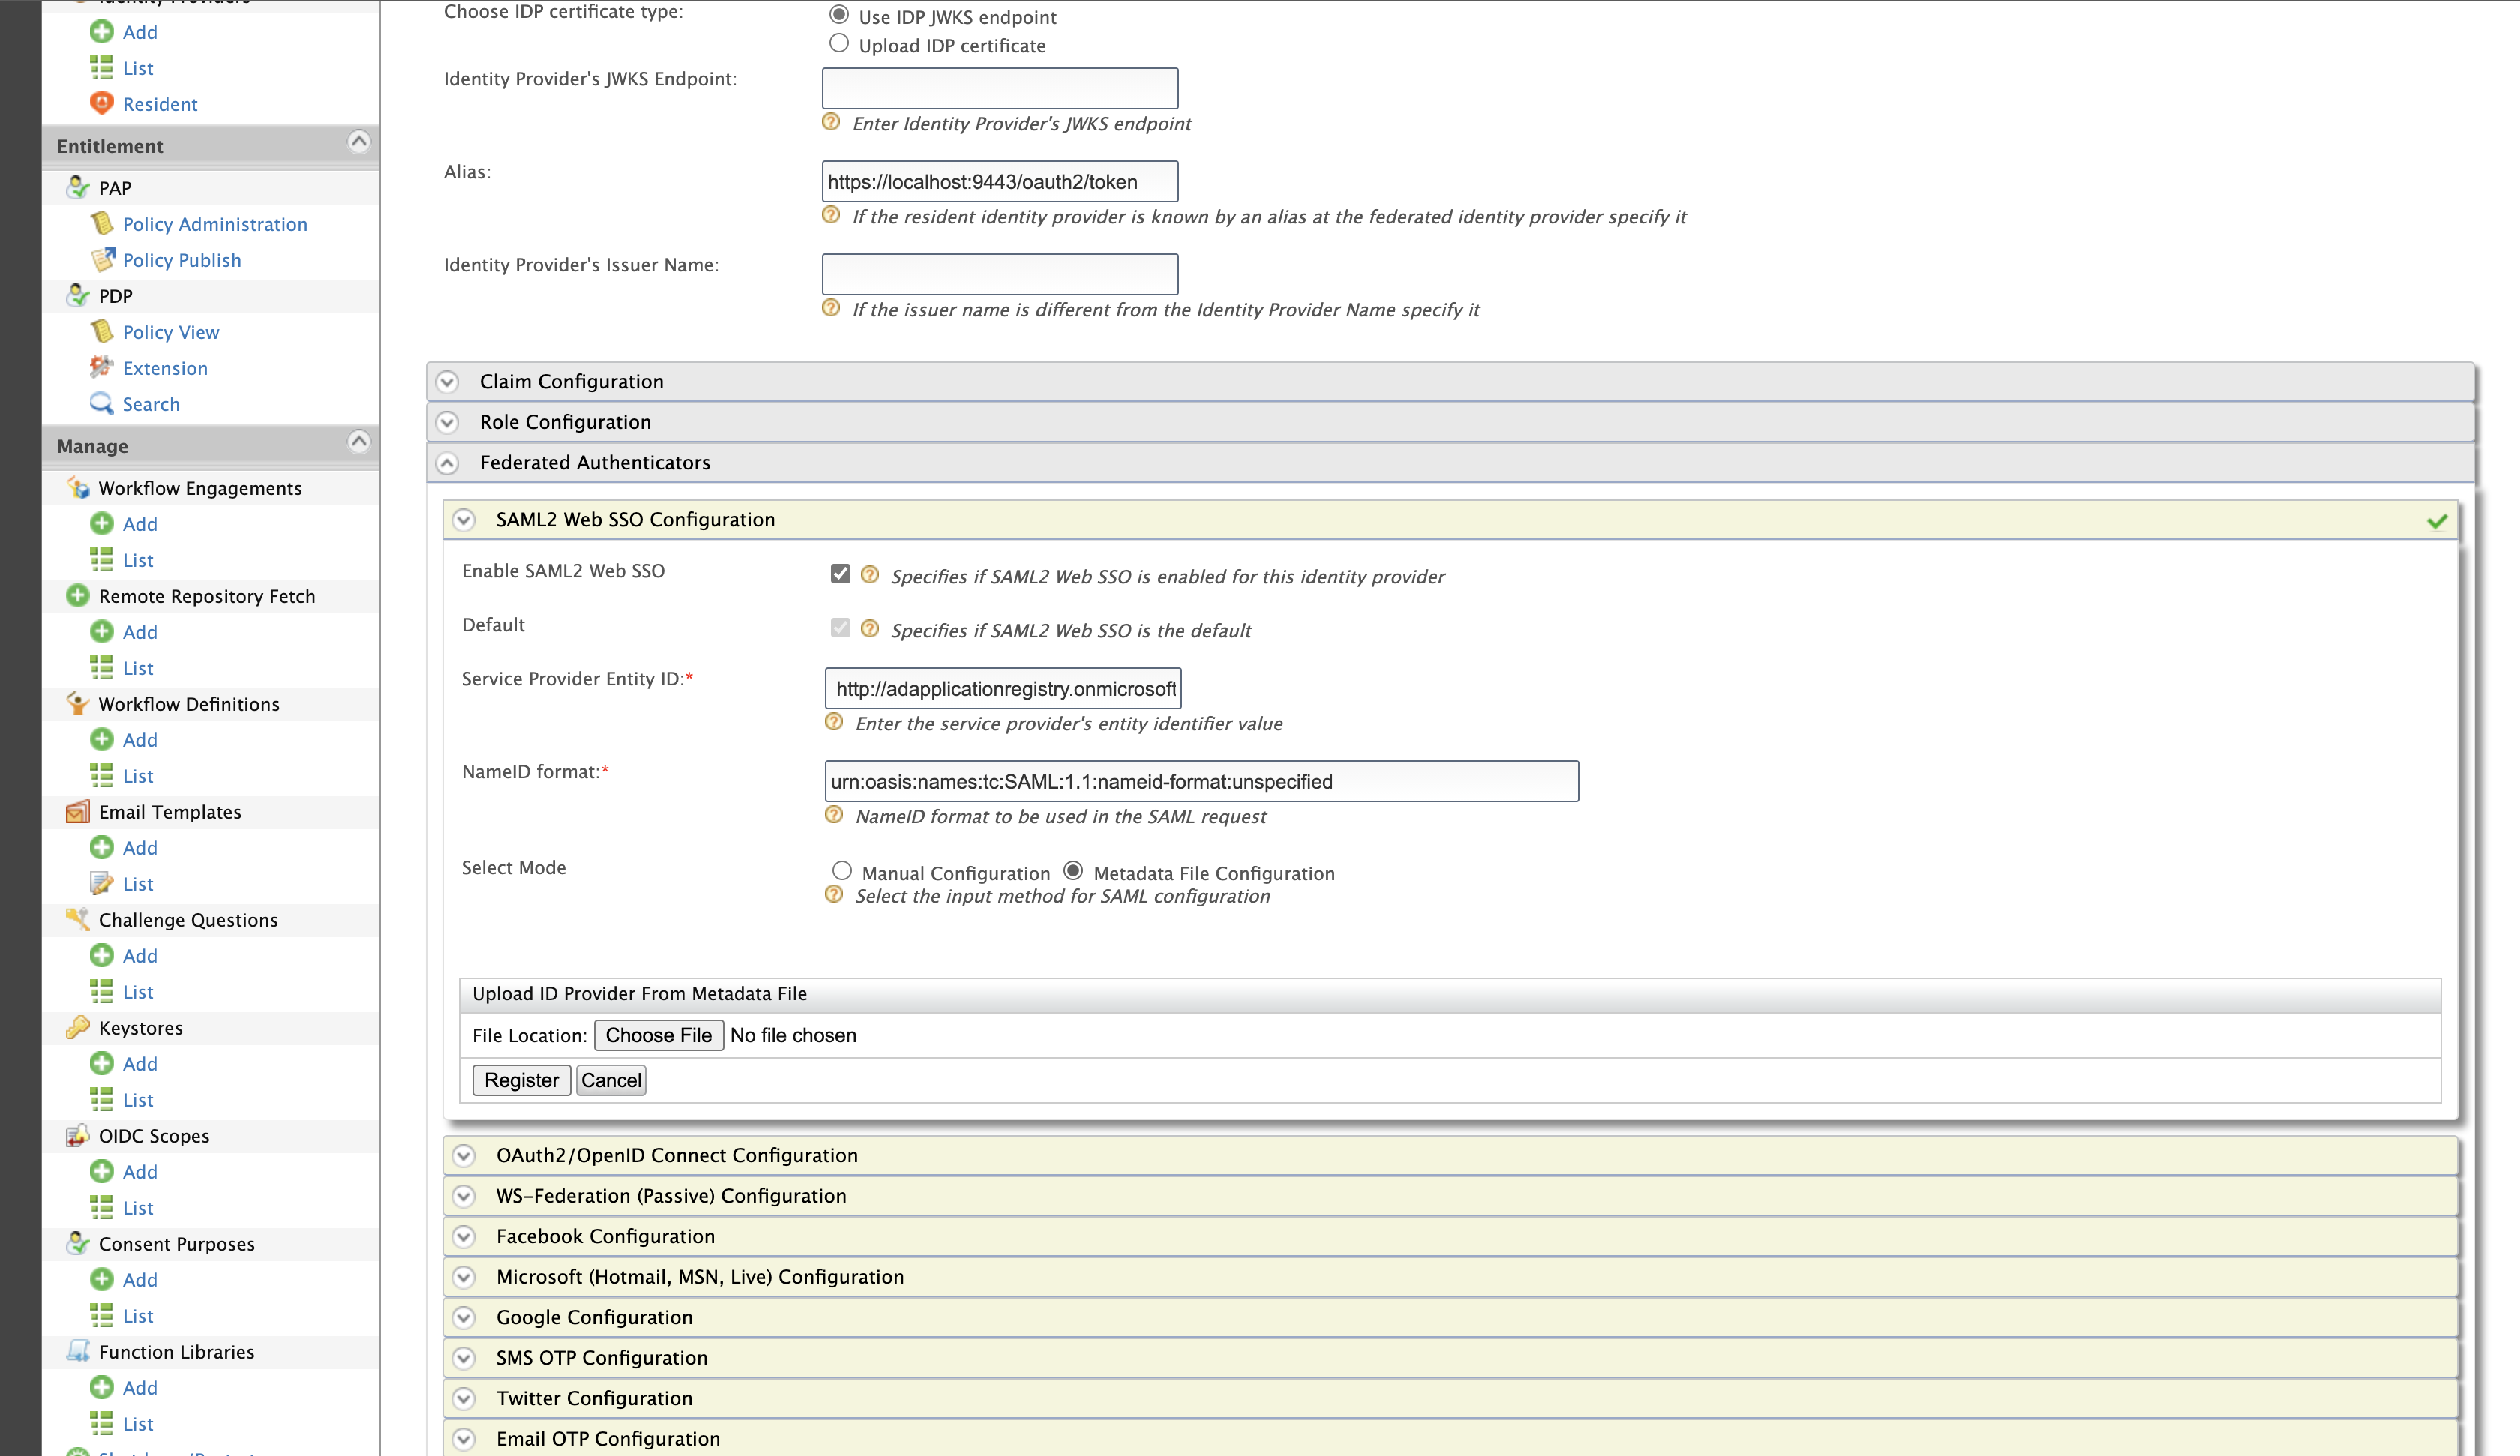
Task: Click the Function Libraries icon
Action: [x=78, y=1351]
